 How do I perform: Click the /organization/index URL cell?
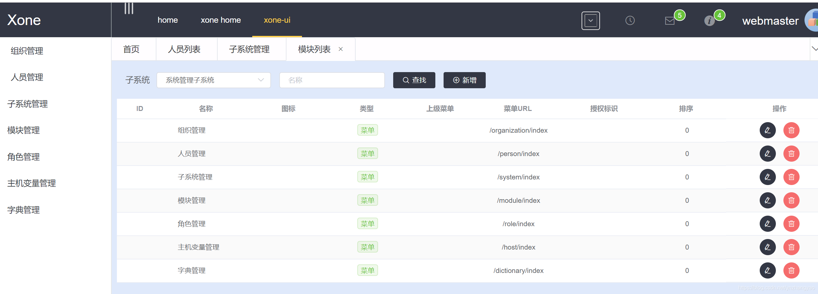518,130
